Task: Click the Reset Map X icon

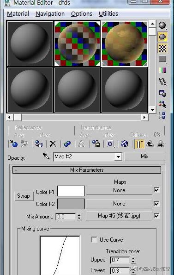Action: point(53,144)
